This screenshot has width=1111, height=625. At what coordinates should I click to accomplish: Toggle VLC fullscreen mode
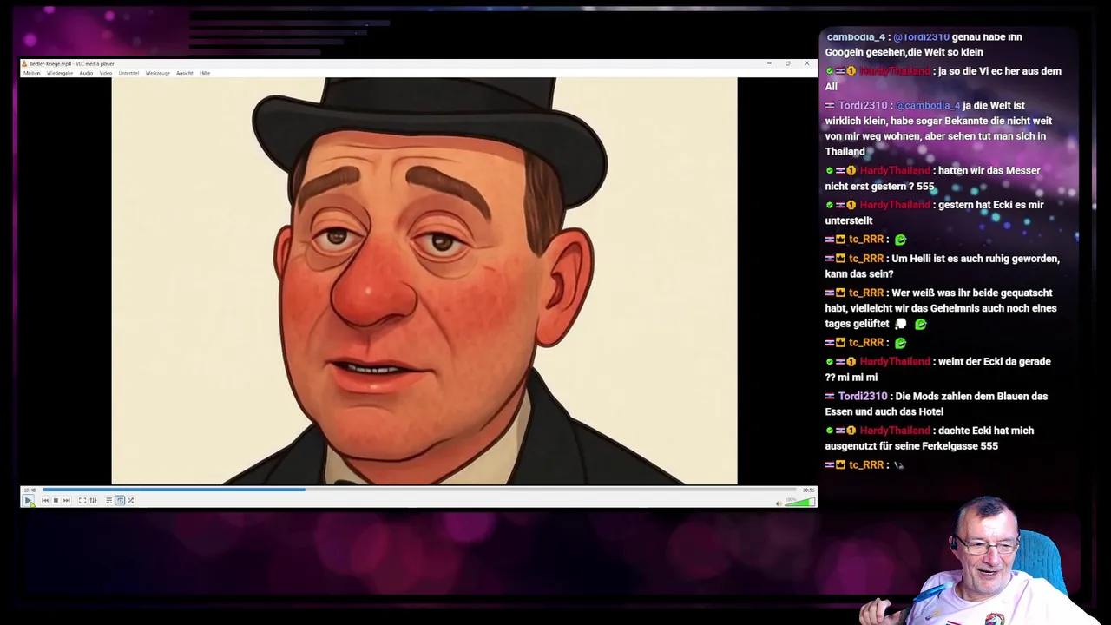(82, 501)
